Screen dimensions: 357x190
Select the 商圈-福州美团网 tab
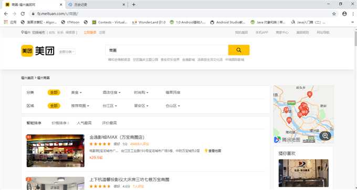pos(34,5)
